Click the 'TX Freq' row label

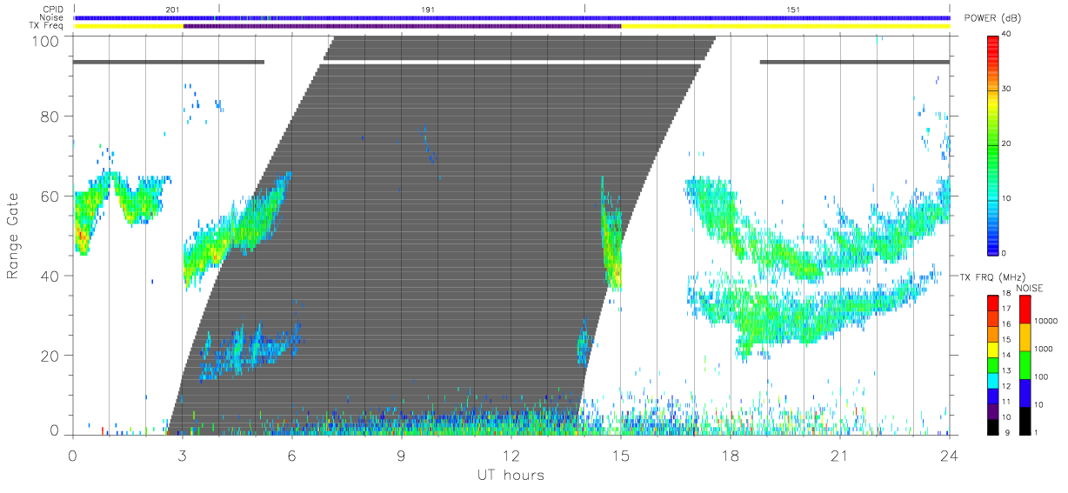coord(47,26)
